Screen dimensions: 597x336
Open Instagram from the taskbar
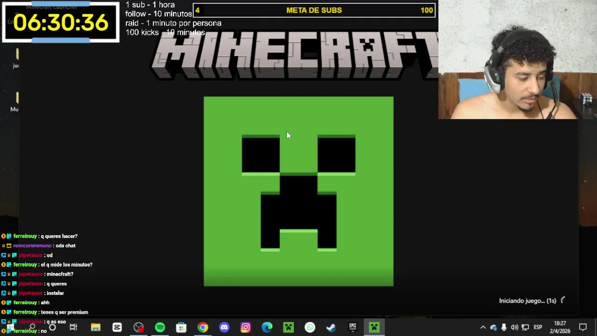coord(245,327)
